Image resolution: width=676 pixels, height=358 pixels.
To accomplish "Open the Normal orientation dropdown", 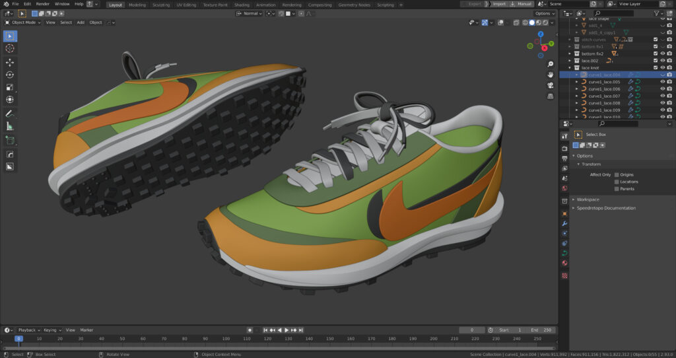I will click(x=249, y=13).
